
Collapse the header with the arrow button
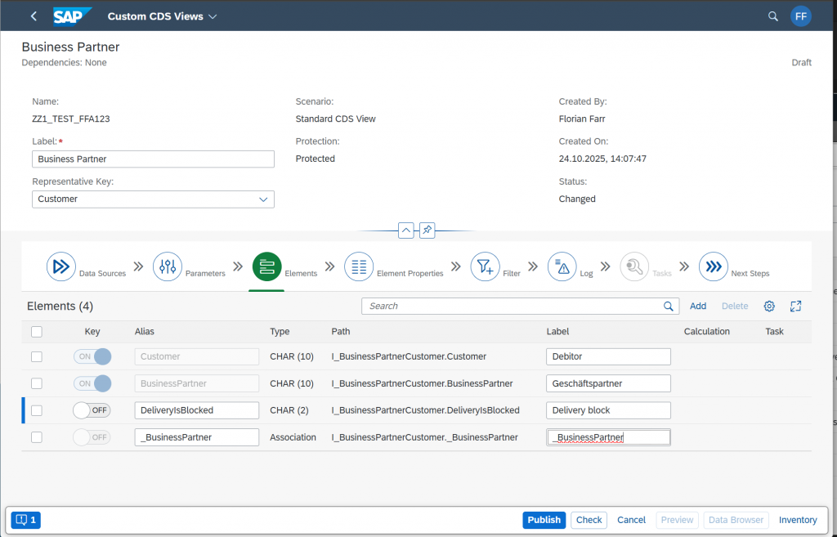(406, 230)
